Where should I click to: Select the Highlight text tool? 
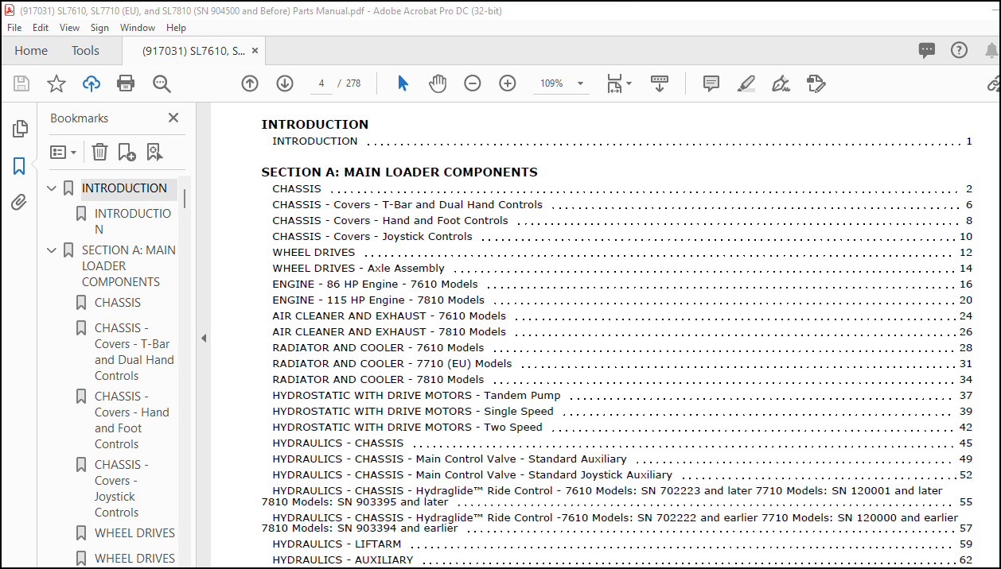[746, 83]
